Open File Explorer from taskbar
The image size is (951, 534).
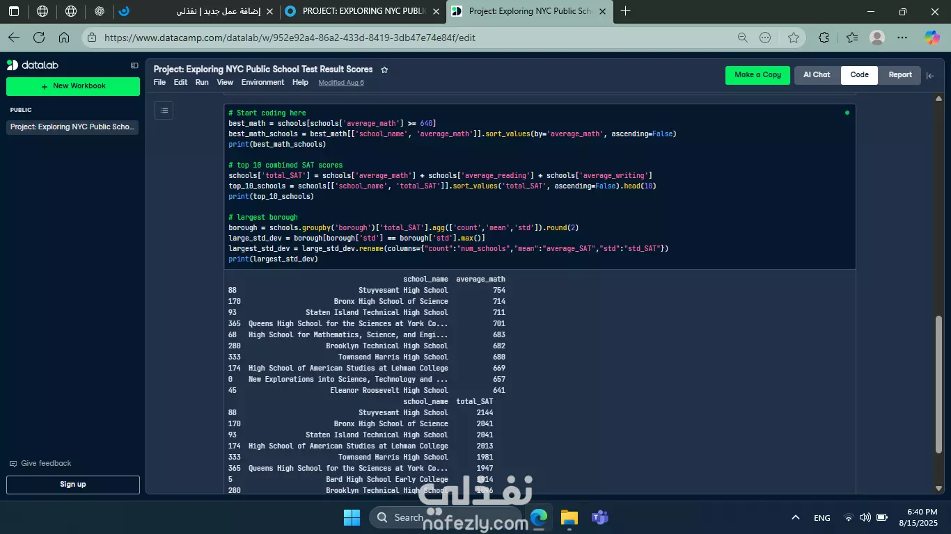pos(569,517)
